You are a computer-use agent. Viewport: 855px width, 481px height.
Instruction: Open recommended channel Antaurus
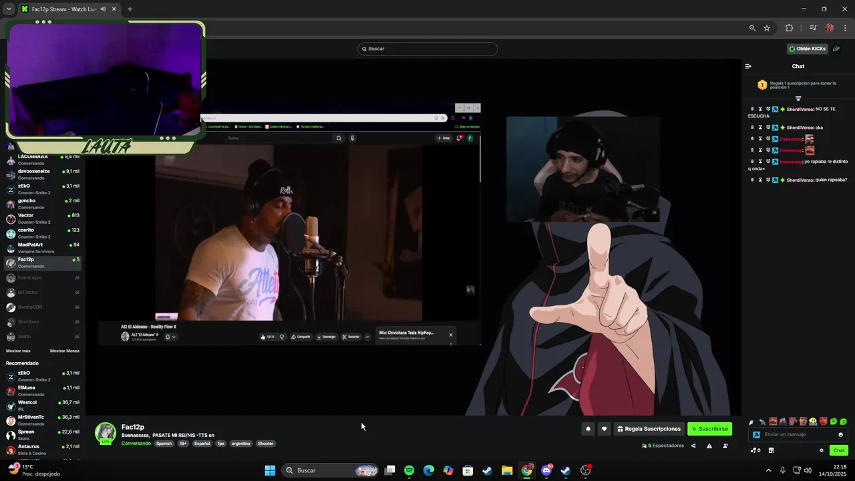point(43,450)
